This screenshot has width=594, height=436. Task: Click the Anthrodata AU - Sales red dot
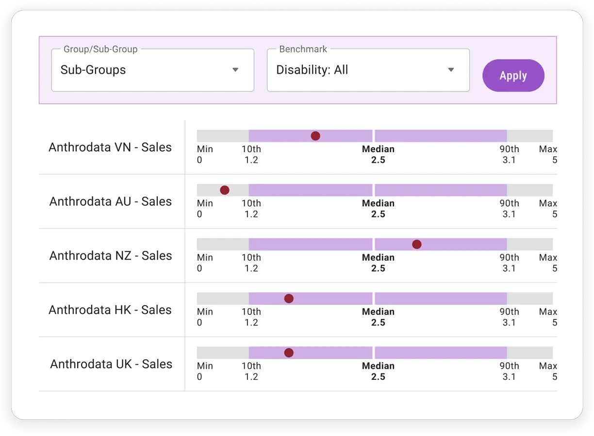pos(225,190)
